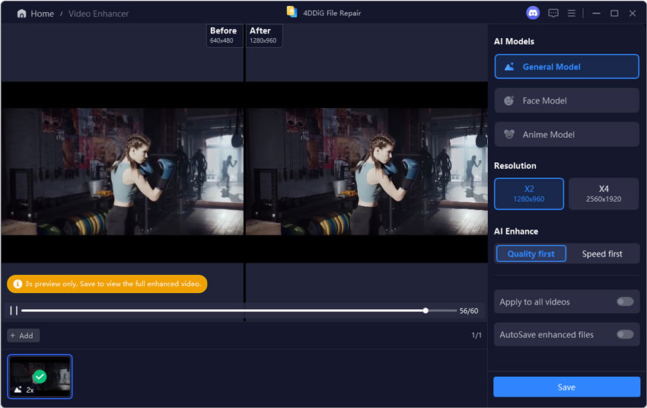Click the 56/60 frame counter
Screen dimensions: 647x408
469,311
